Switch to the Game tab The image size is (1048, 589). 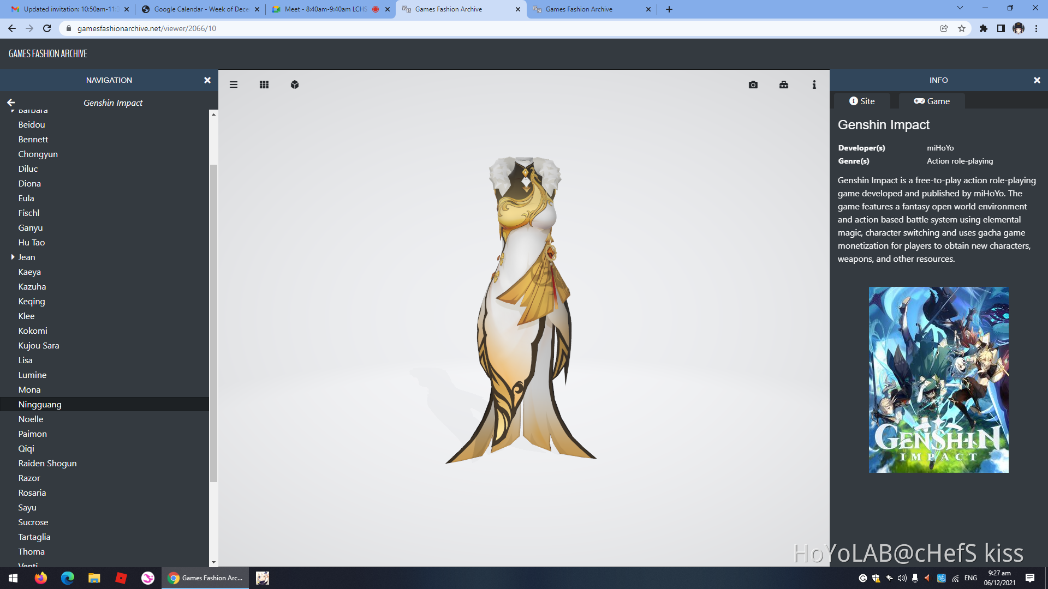click(x=932, y=101)
